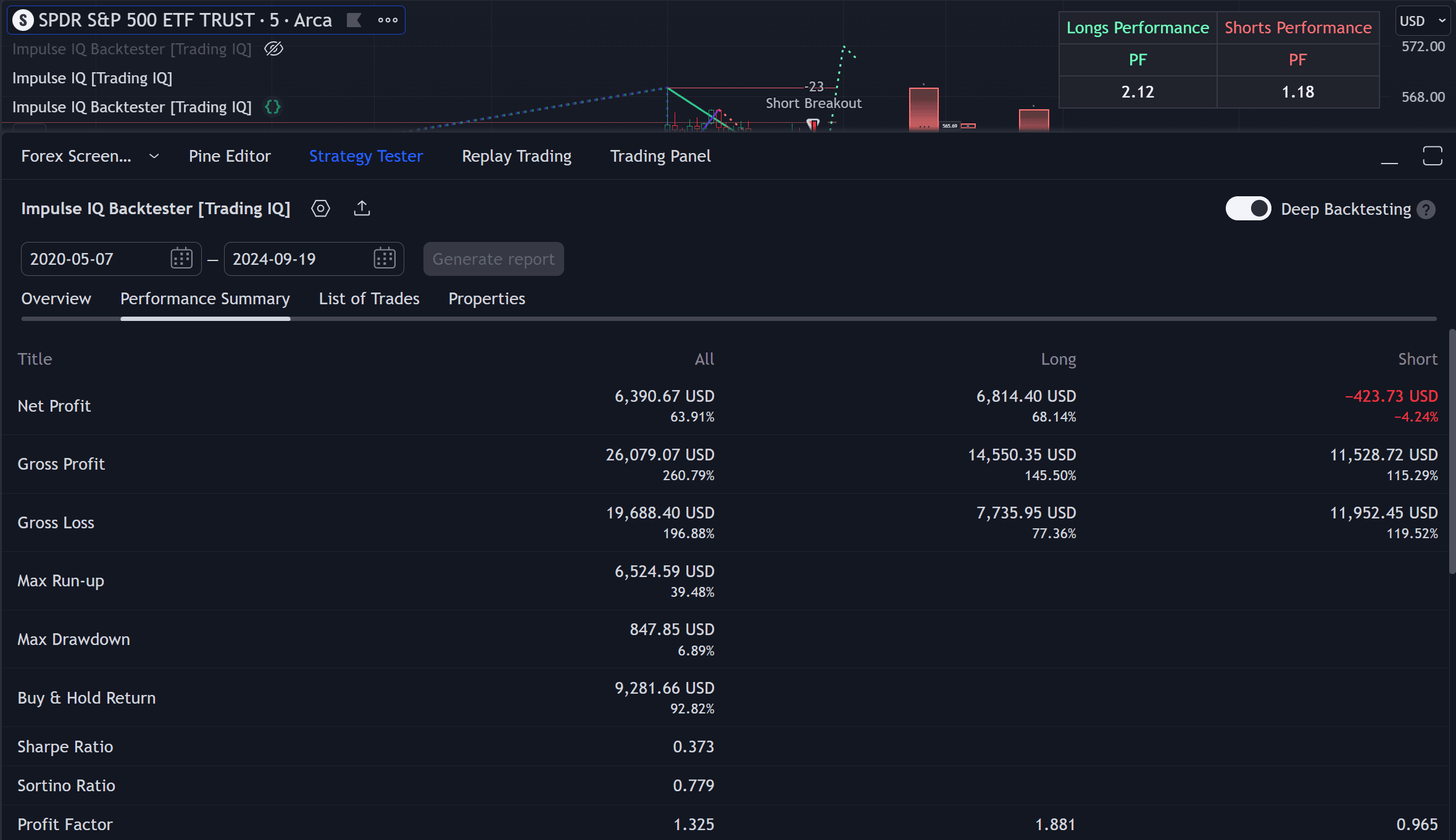Click the performance table vertical scrollbar
The image size is (1456, 840).
pyautogui.click(x=1452, y=452)
